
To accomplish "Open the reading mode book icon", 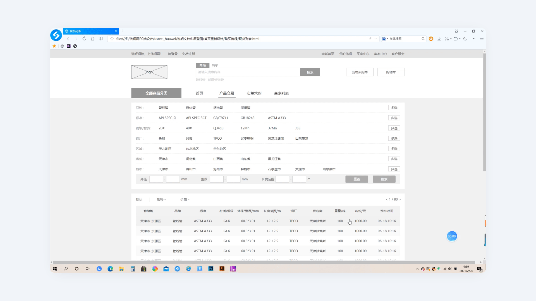I will point(101,39).
